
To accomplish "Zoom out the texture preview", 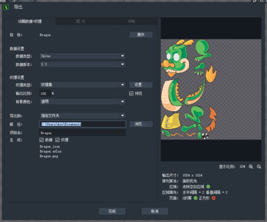I will (x=259, y=166).
